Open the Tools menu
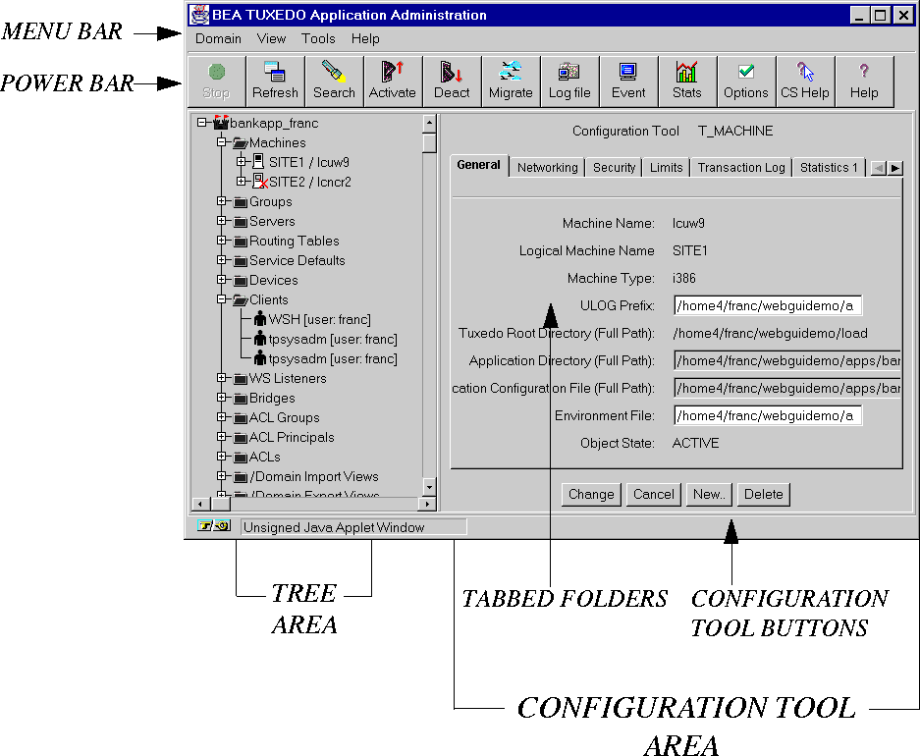Screen dimensions: 920x756 [x=318, y=38]
